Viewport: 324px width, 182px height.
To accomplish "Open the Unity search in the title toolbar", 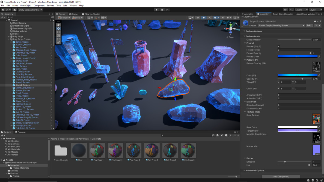I will tap(292, 9).
